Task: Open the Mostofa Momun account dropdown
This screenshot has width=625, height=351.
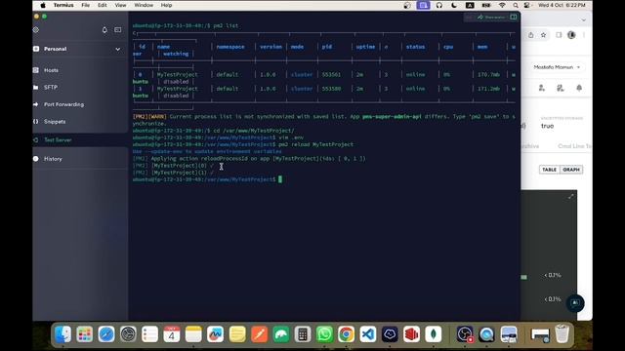Action: [x=557, y=67]
